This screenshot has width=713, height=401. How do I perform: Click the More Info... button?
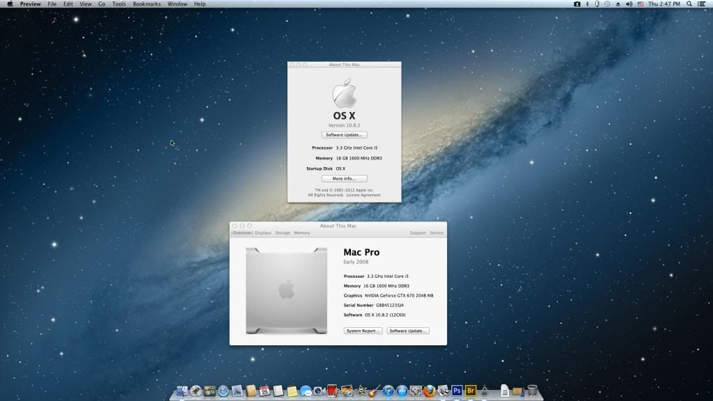tap(344, 179)
